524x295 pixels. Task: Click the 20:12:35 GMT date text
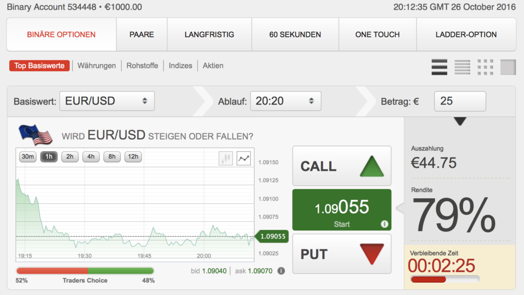454,7
